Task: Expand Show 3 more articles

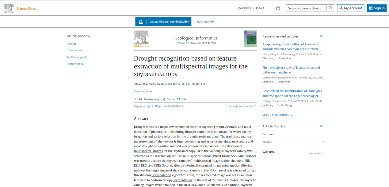Action: coord(278,115)
